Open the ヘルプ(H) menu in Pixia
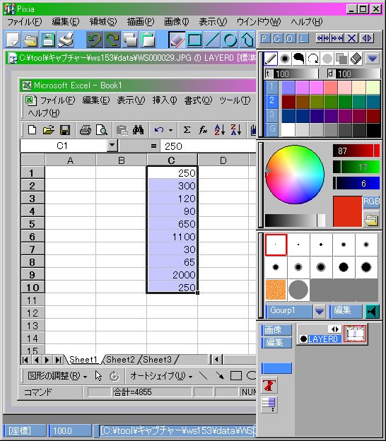The height and width of the screenshot is (441, 386). (x=306, y=22)
